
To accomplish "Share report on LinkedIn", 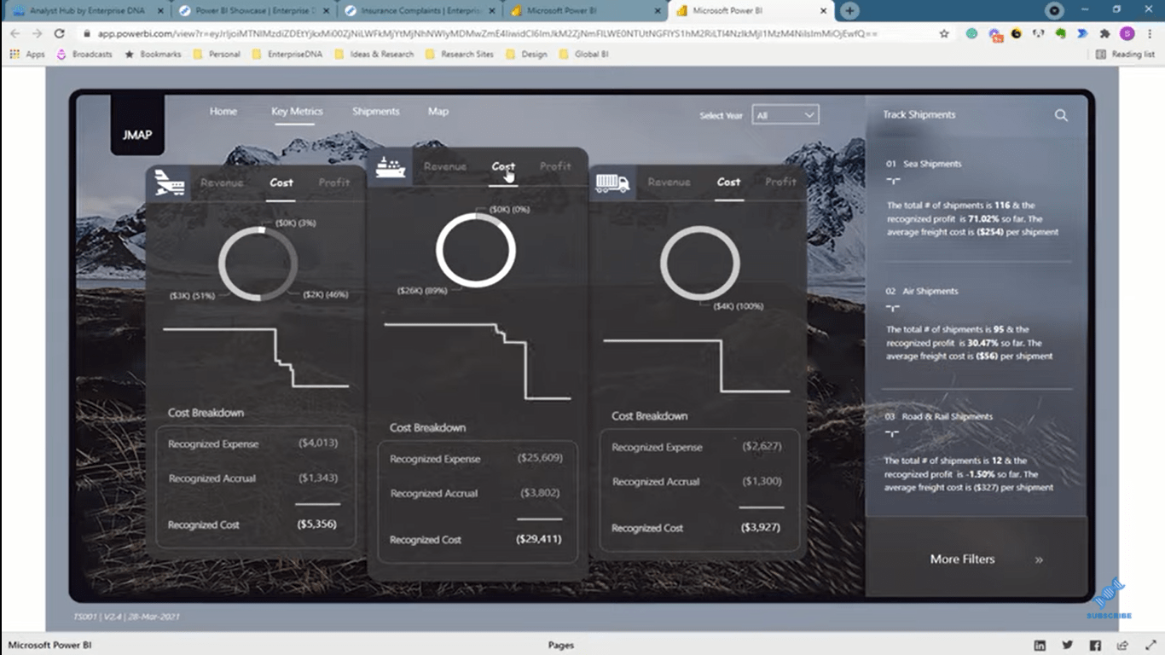I will pos(1040,646).
